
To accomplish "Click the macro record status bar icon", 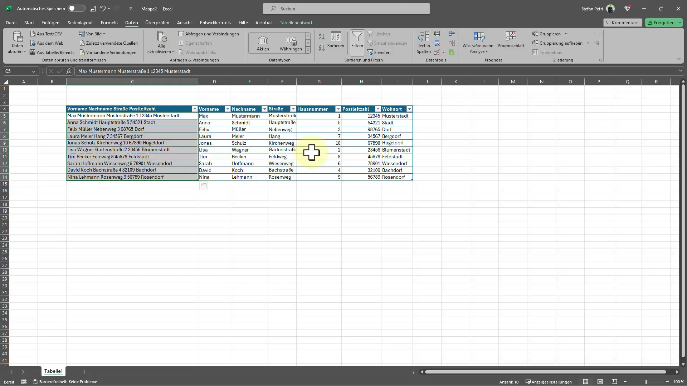I will point(24,382).
